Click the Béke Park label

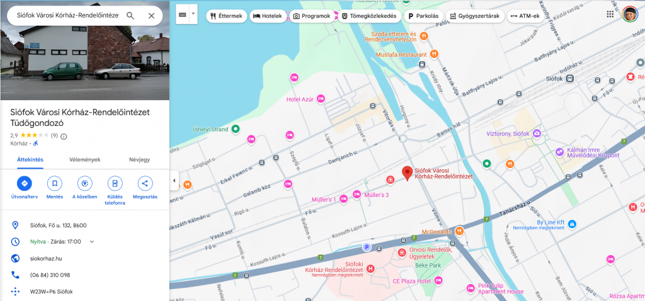point(428,266)
